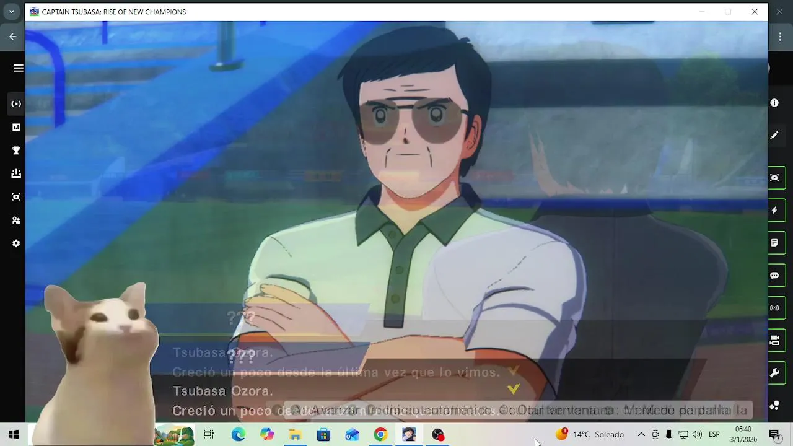Switch to Captain Tsubasa game taskbar icon
This screenshot has height=446, width=793.
[409, 435]
